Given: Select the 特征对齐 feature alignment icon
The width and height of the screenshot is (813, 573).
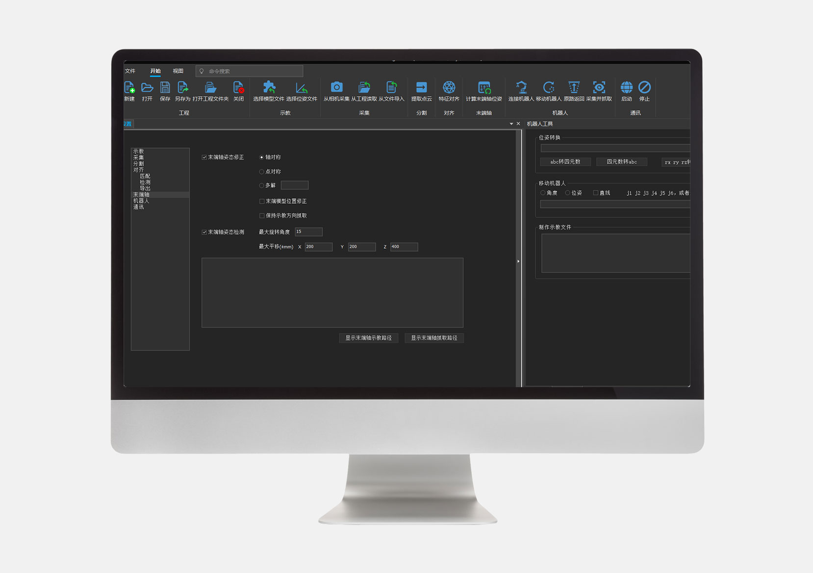Looking at the screenshot, I should click(x=449, y=88).
